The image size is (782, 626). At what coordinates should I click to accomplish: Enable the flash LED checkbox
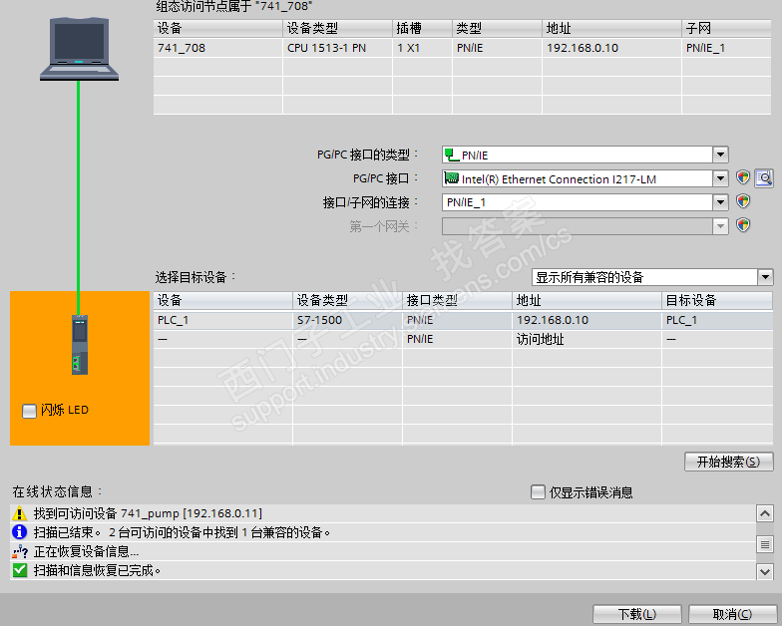pyautogui.click(x=30, y=411)
